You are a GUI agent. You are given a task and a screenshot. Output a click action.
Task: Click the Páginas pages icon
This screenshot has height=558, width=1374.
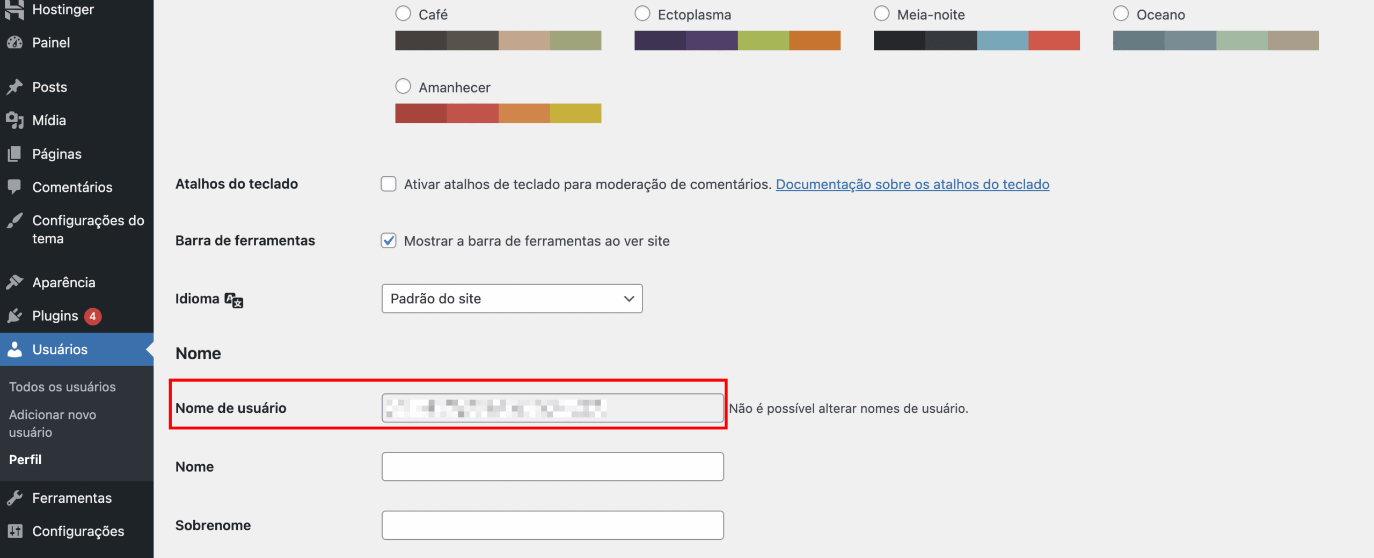pos(15,154)
